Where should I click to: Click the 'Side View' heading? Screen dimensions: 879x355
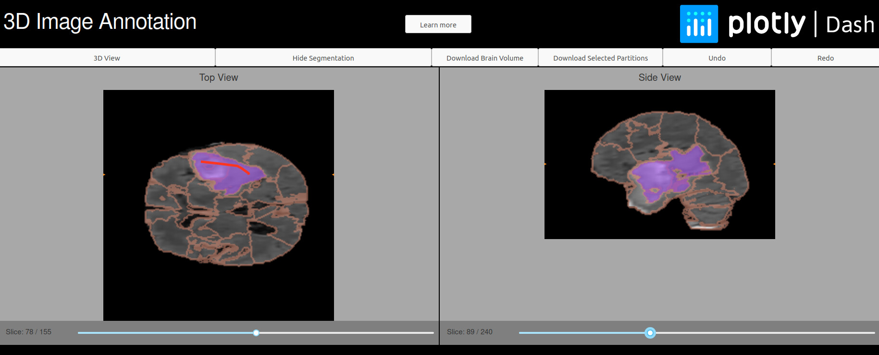click(x=660, y=77)
